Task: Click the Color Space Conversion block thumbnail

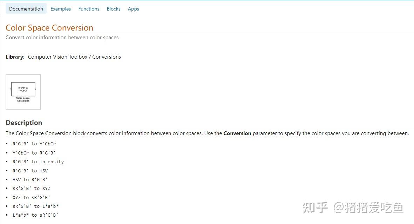Action: click(x=23, y=92)
